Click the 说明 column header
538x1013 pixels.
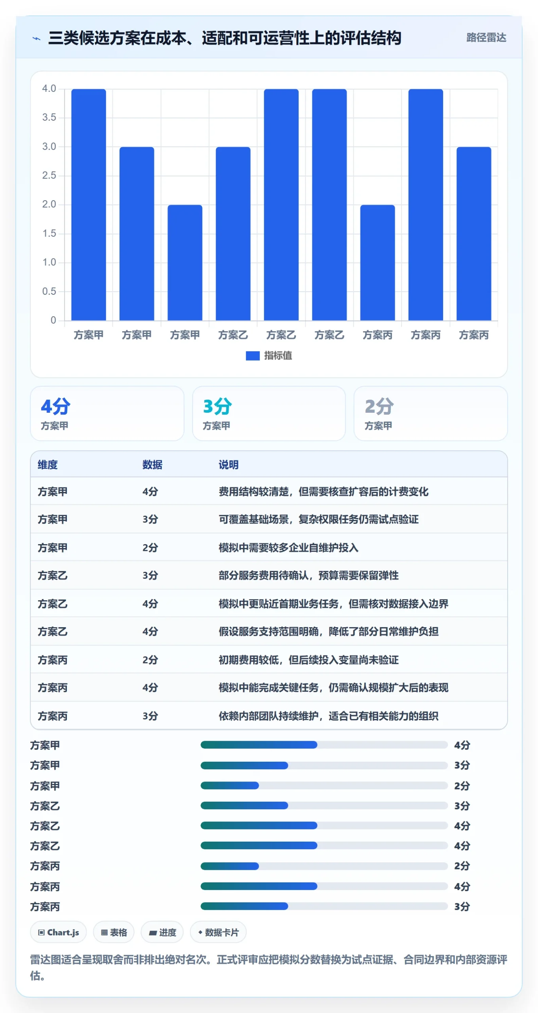(229, 465)
